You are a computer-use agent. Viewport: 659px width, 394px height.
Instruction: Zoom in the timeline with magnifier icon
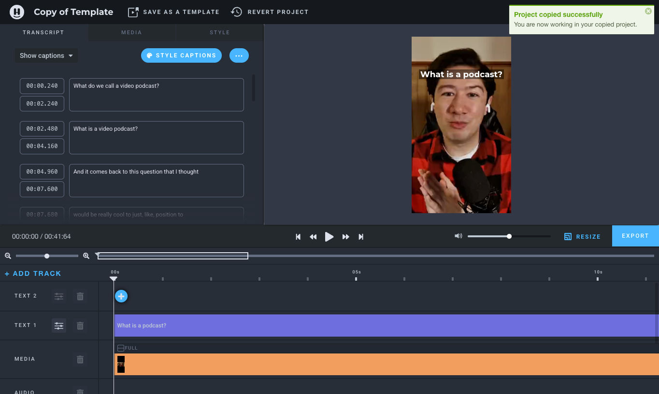(x=86, y=256)
